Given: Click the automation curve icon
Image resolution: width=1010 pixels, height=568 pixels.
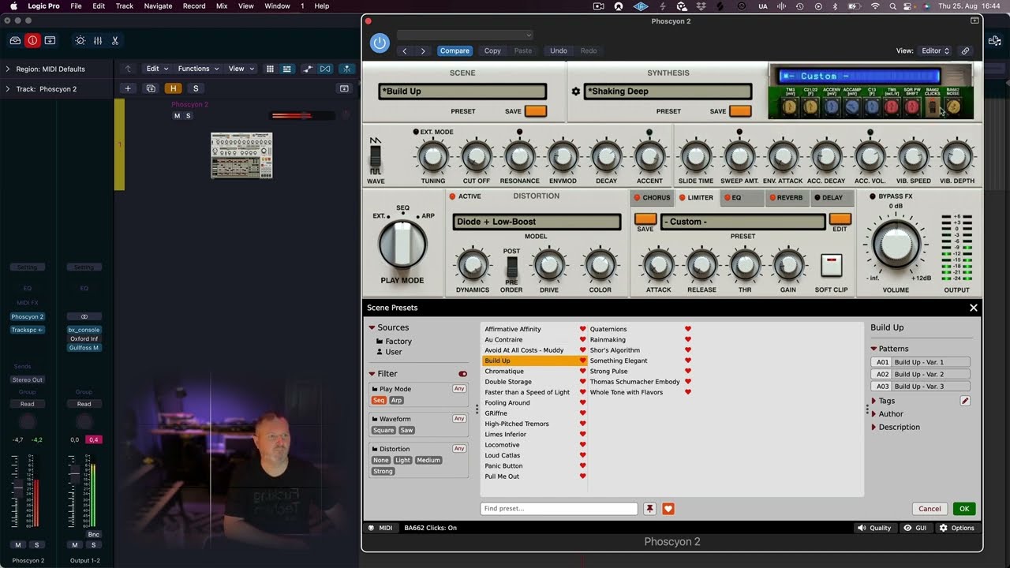Looking at the screenshot, I should click(x=308, y=69).
